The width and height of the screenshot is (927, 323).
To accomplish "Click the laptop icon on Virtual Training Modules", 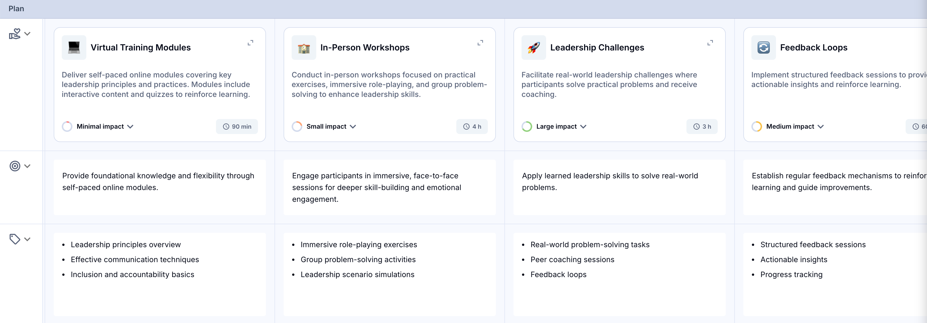I will point(74,48).
